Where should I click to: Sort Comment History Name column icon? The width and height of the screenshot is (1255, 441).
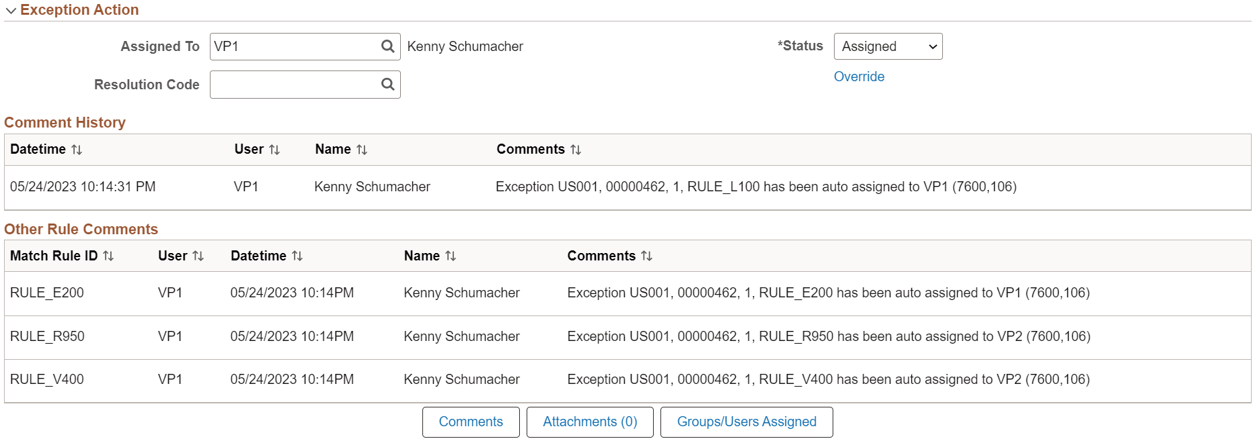click(362, 150)
